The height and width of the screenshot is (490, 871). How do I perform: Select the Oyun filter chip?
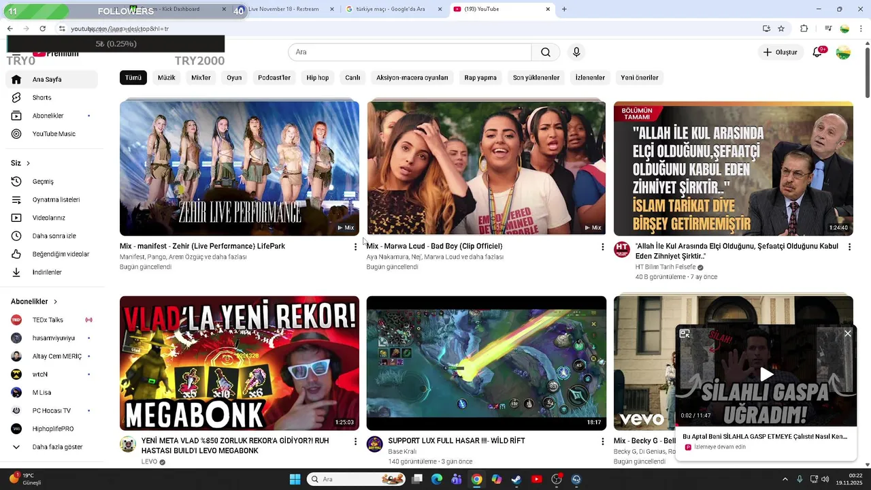234,78
